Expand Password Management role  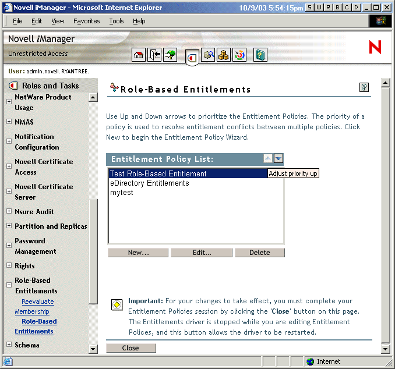pos(9,245)
